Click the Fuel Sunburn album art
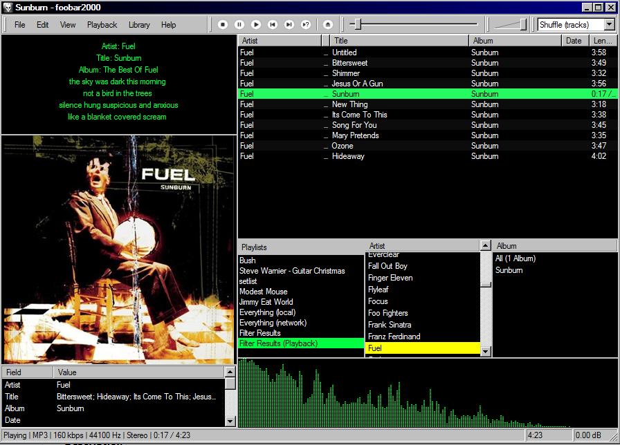The height and width of the screenshot is (445, 620). pyautogui.click(x=118, y=249)
